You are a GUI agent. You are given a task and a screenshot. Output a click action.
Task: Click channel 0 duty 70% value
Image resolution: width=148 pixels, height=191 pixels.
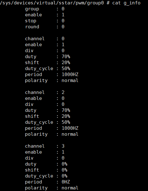(x=66, y=57)
